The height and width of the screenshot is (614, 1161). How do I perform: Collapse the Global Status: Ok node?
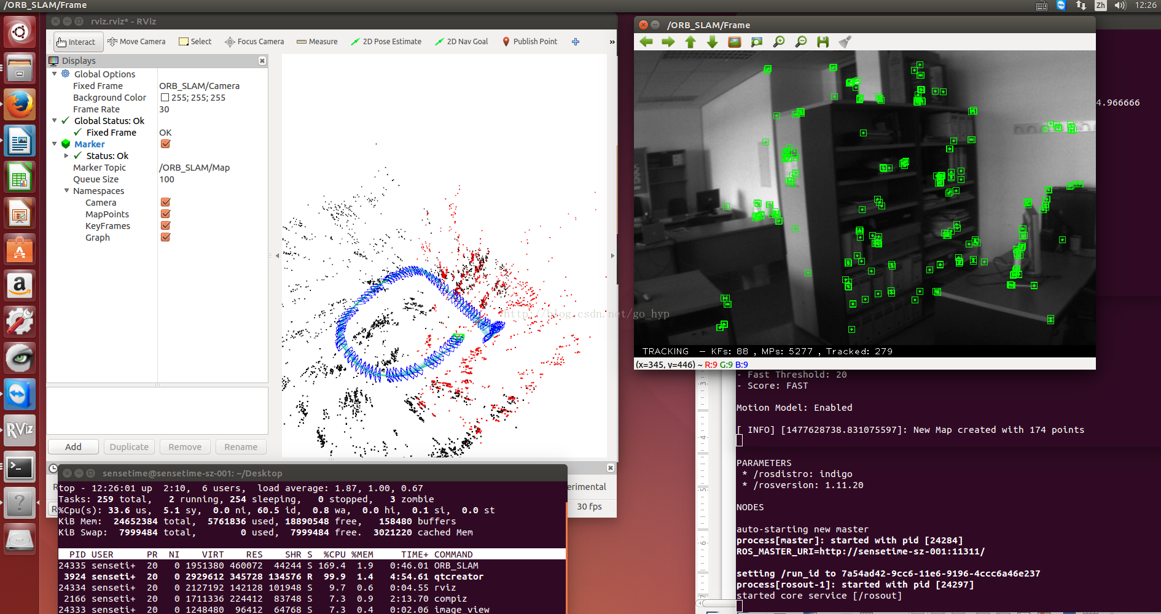tap(55, 120)
